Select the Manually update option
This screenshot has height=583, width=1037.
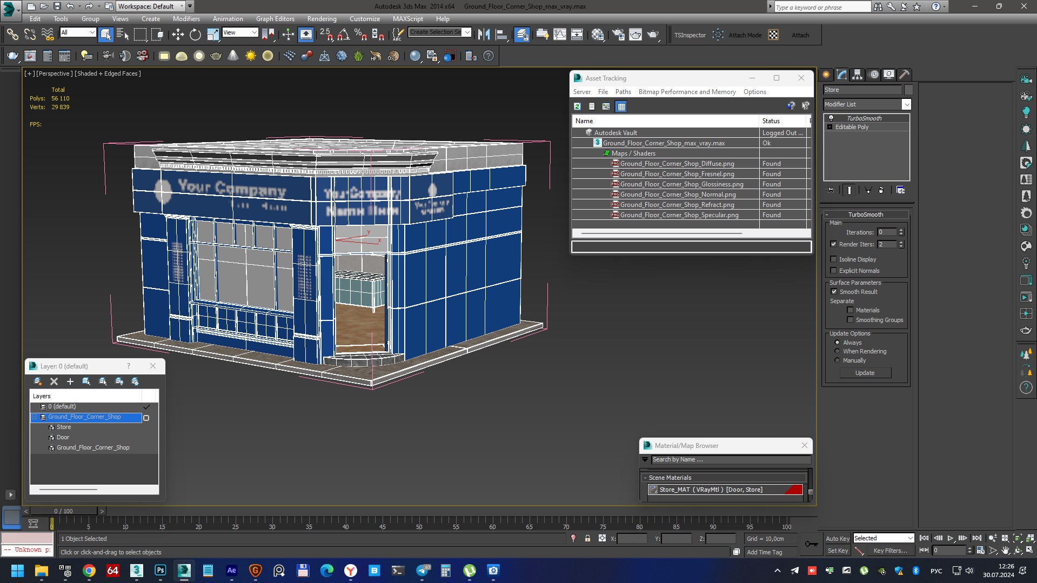pyautogui.click(x=838, y=360)
